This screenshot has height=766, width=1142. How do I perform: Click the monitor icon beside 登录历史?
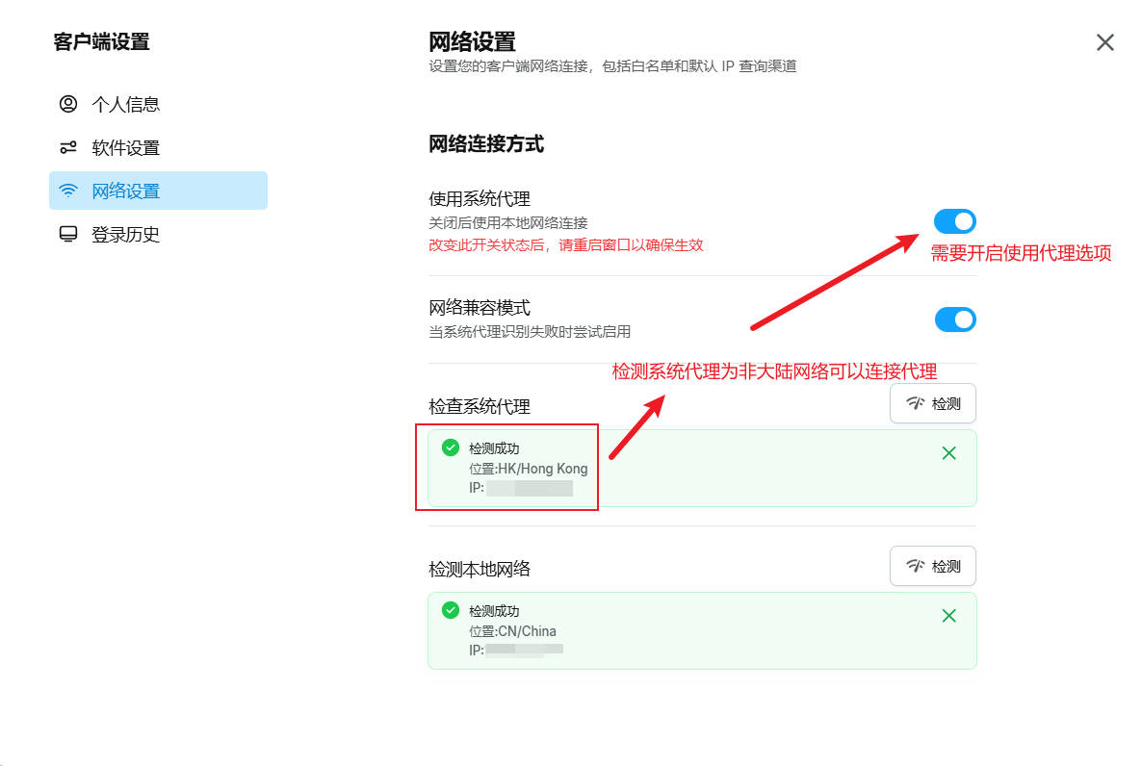(x=68, y=234)
